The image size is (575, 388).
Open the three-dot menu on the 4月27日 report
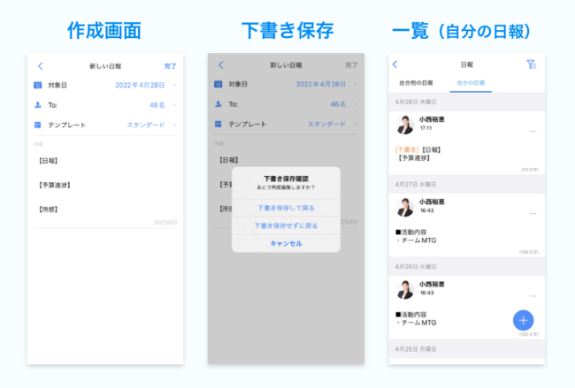point(533,213)
